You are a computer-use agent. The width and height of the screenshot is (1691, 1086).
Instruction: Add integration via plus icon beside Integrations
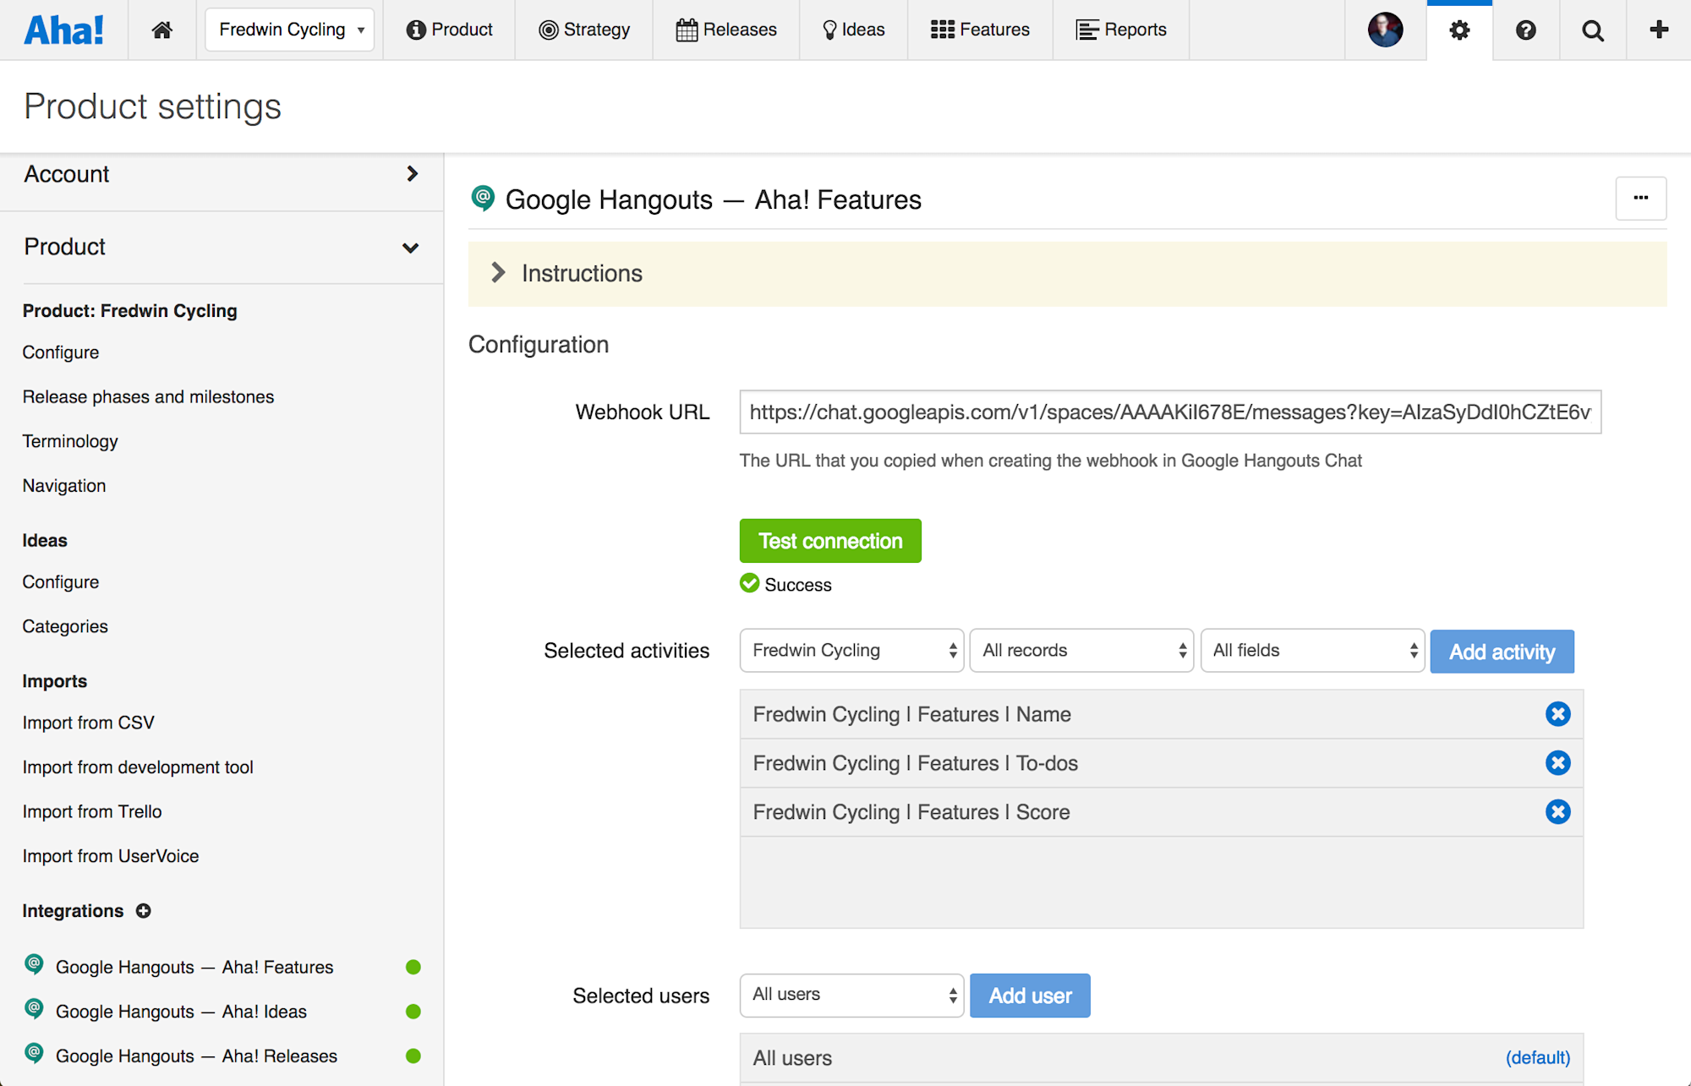[144, 910]
